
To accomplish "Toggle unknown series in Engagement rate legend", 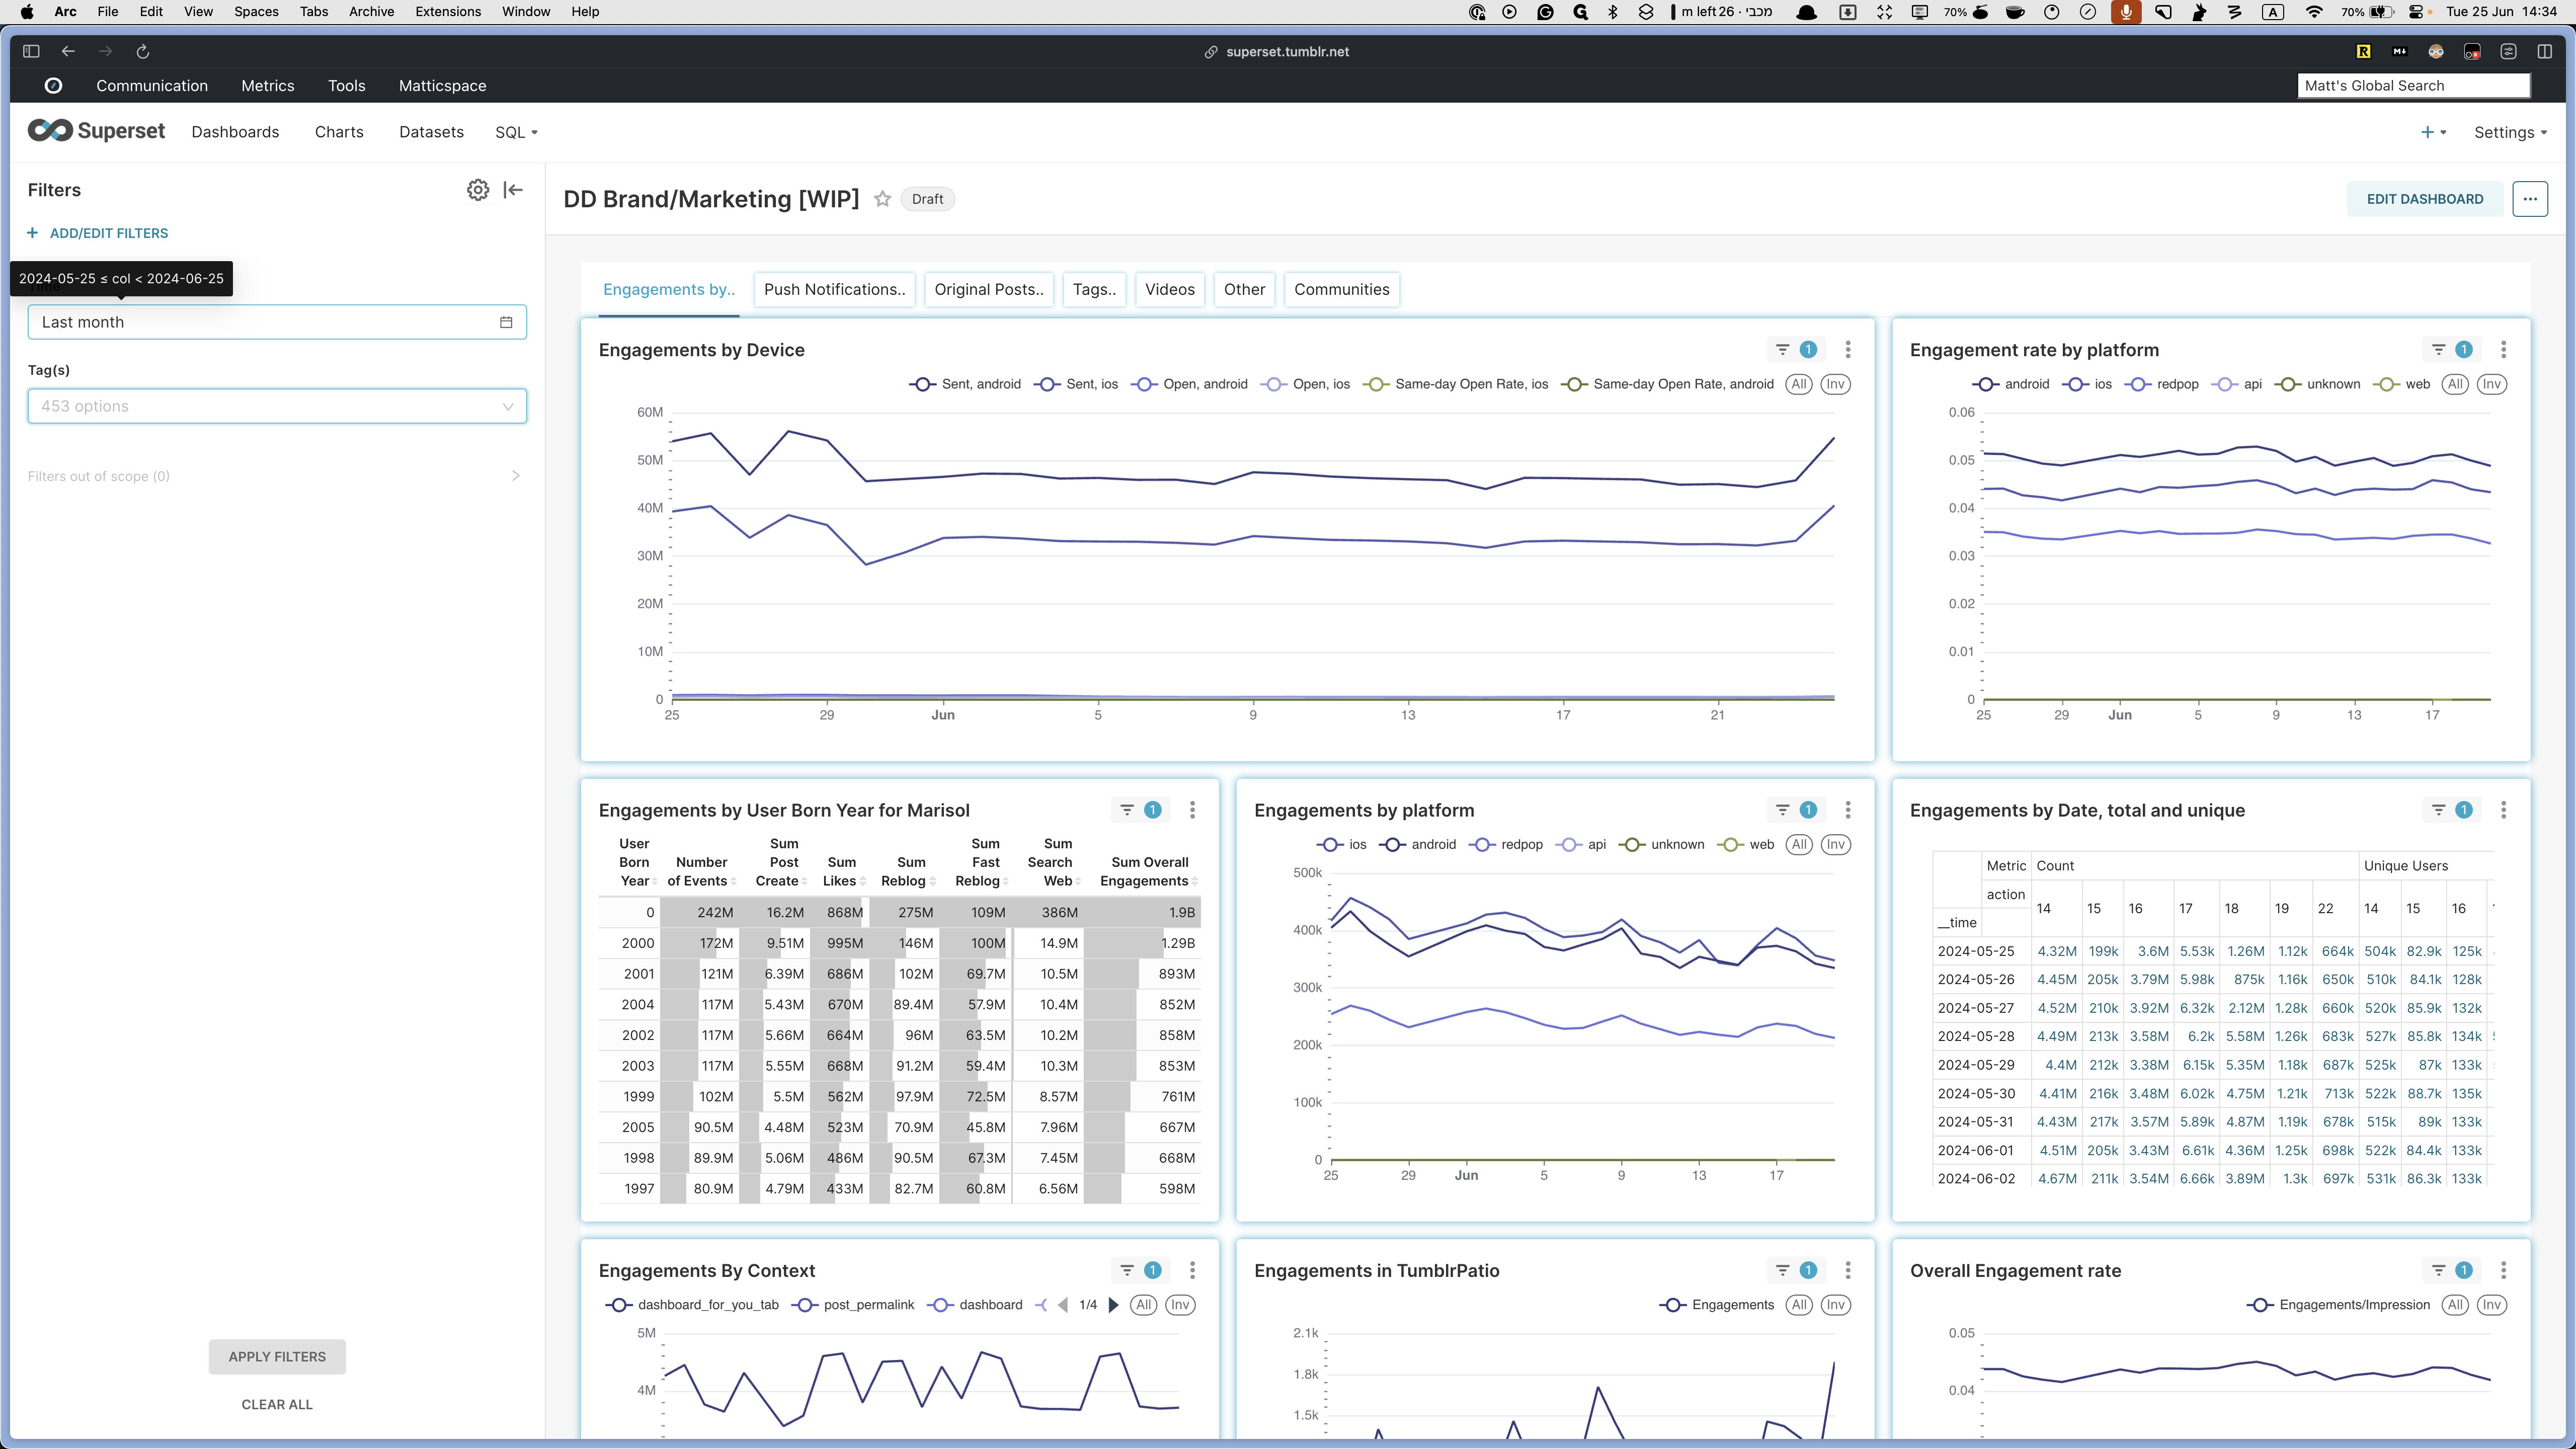I will [x=2317, y=384].
